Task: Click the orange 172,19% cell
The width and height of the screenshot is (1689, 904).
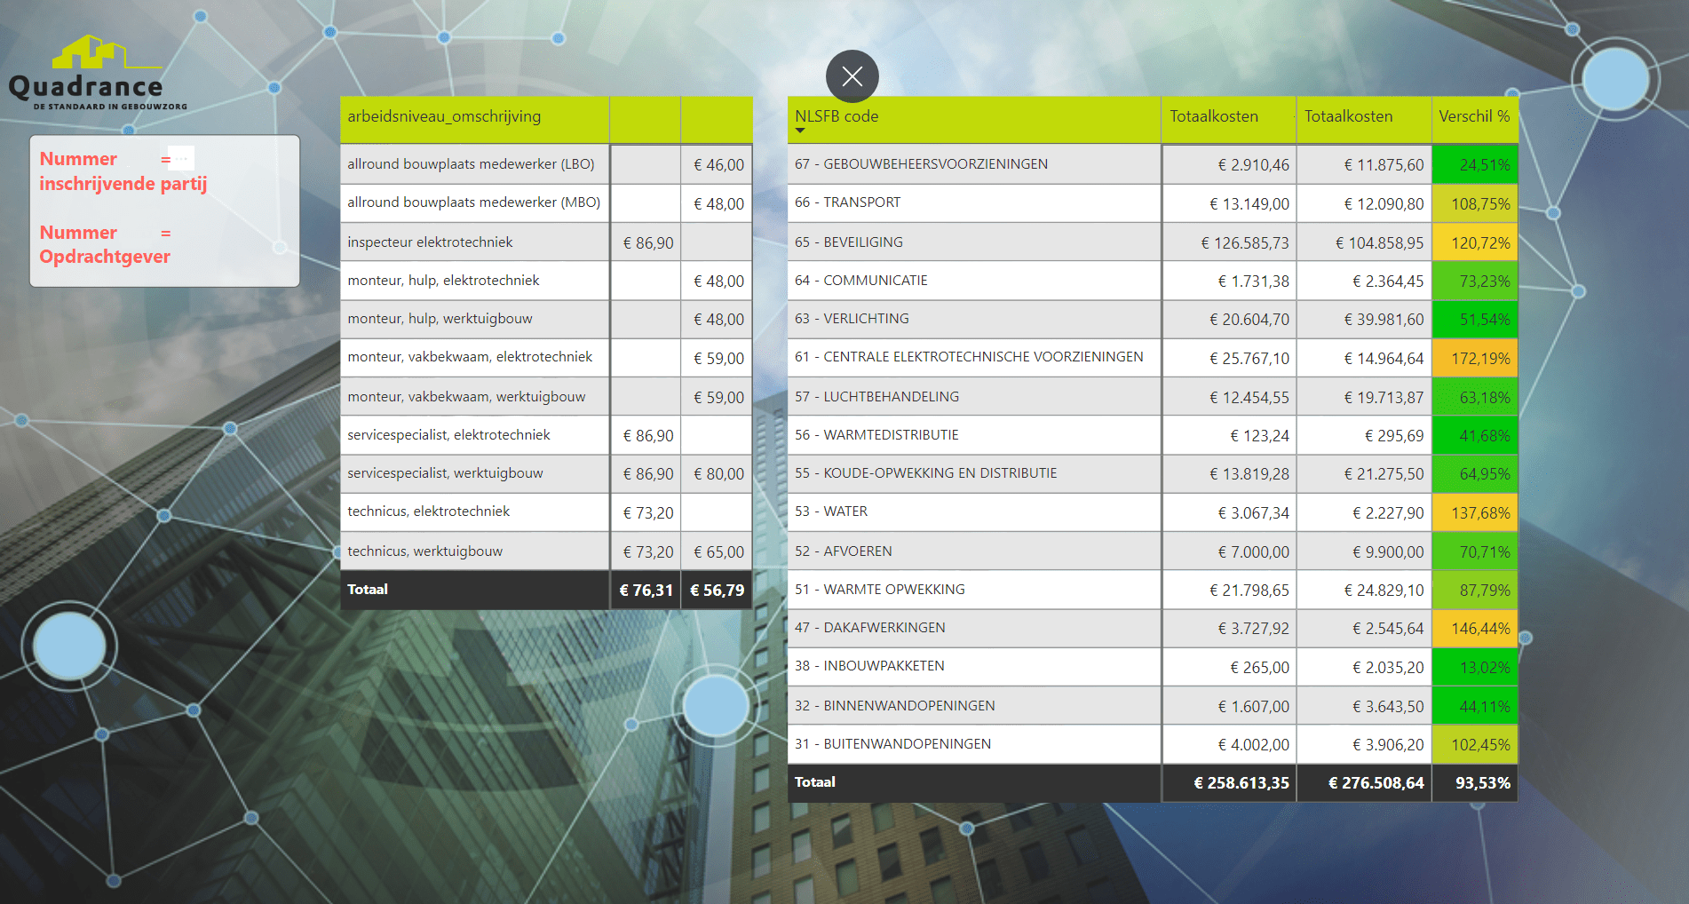Action: point(1475,359)
